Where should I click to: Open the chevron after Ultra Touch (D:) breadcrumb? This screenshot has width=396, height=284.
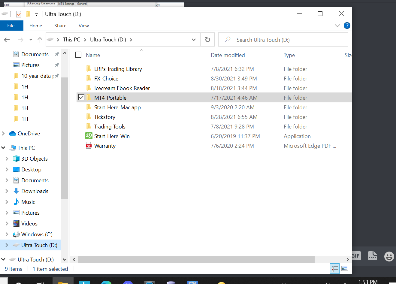[131, 40]
